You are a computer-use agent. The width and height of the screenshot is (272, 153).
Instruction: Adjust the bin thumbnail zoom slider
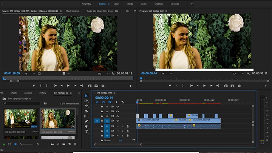click(26, 144)
